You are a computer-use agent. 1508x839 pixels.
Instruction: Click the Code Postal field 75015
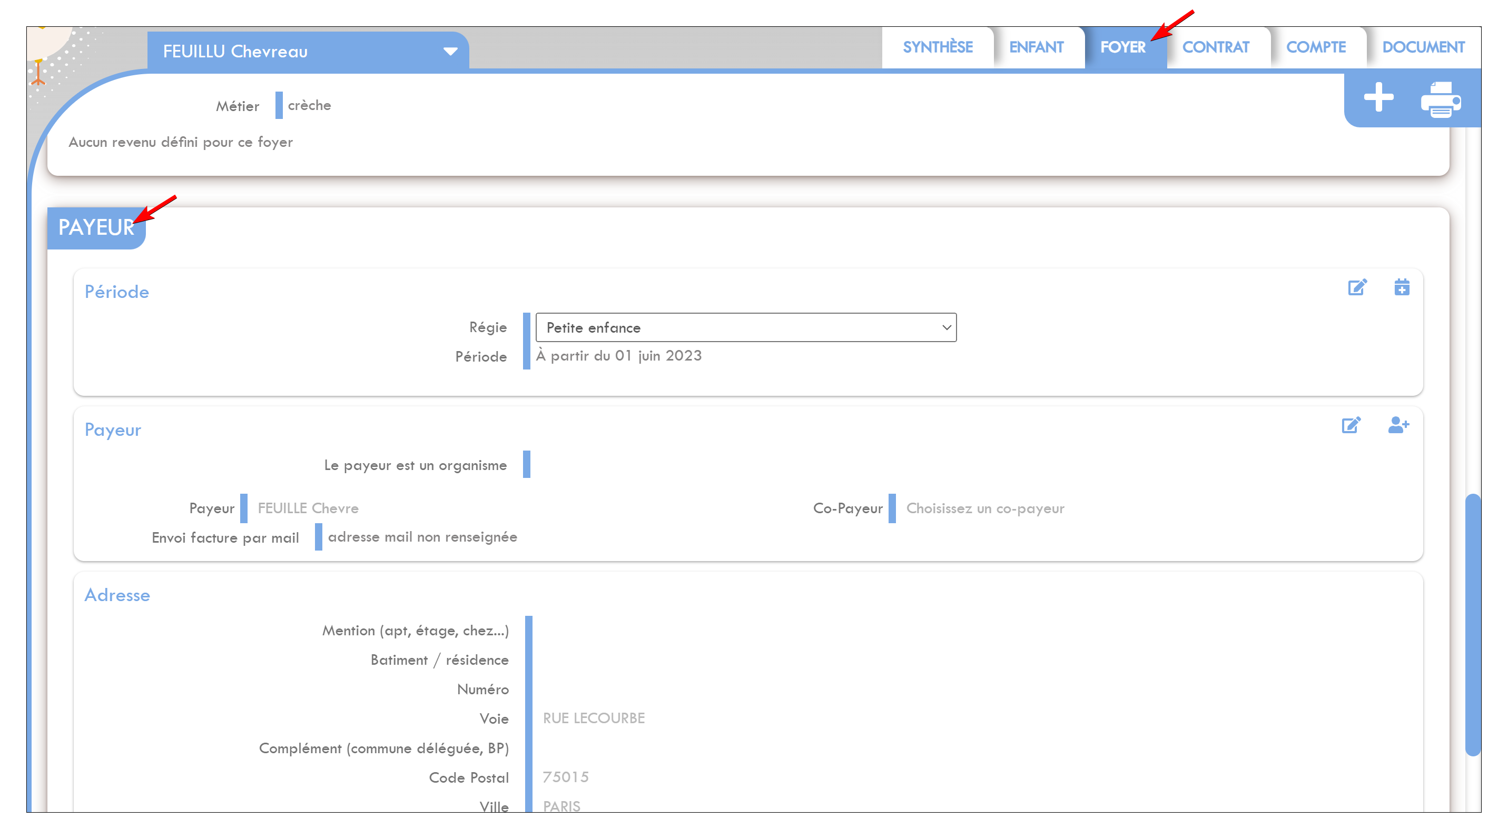[x=565, y=777]
